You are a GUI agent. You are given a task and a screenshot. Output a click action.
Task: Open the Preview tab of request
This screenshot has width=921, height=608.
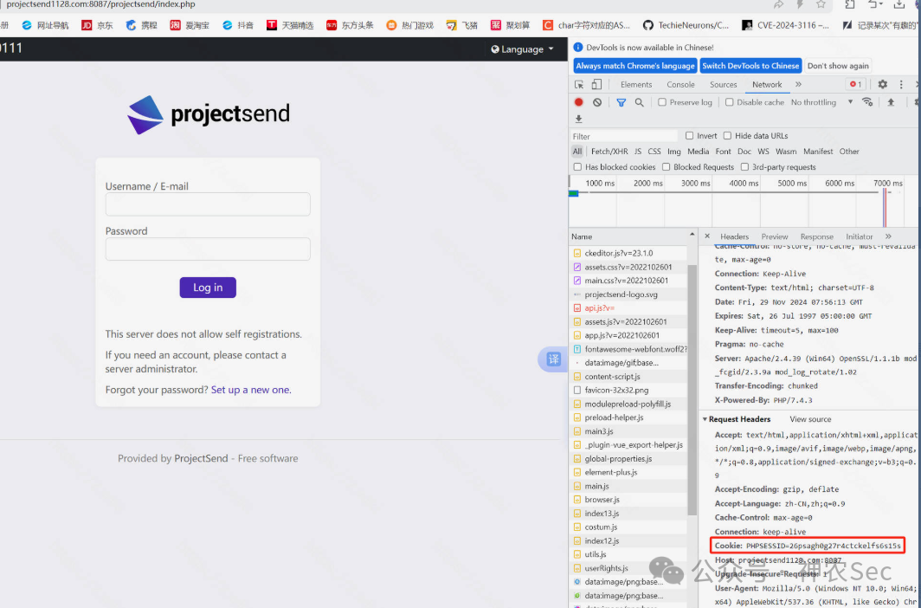[774, 236]
